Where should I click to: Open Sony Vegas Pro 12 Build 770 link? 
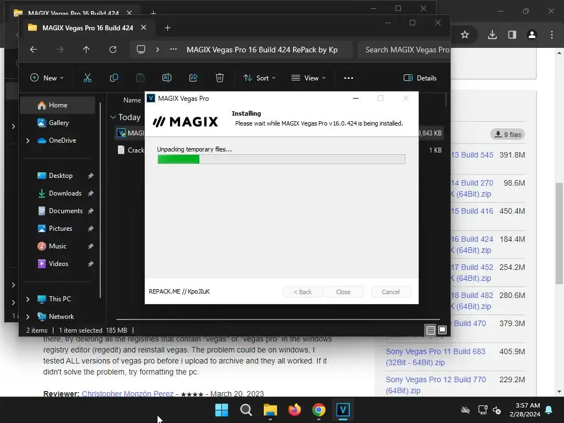point(436,385)
